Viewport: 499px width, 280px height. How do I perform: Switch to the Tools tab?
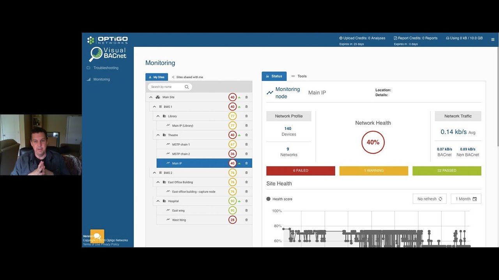pos(299,76)
